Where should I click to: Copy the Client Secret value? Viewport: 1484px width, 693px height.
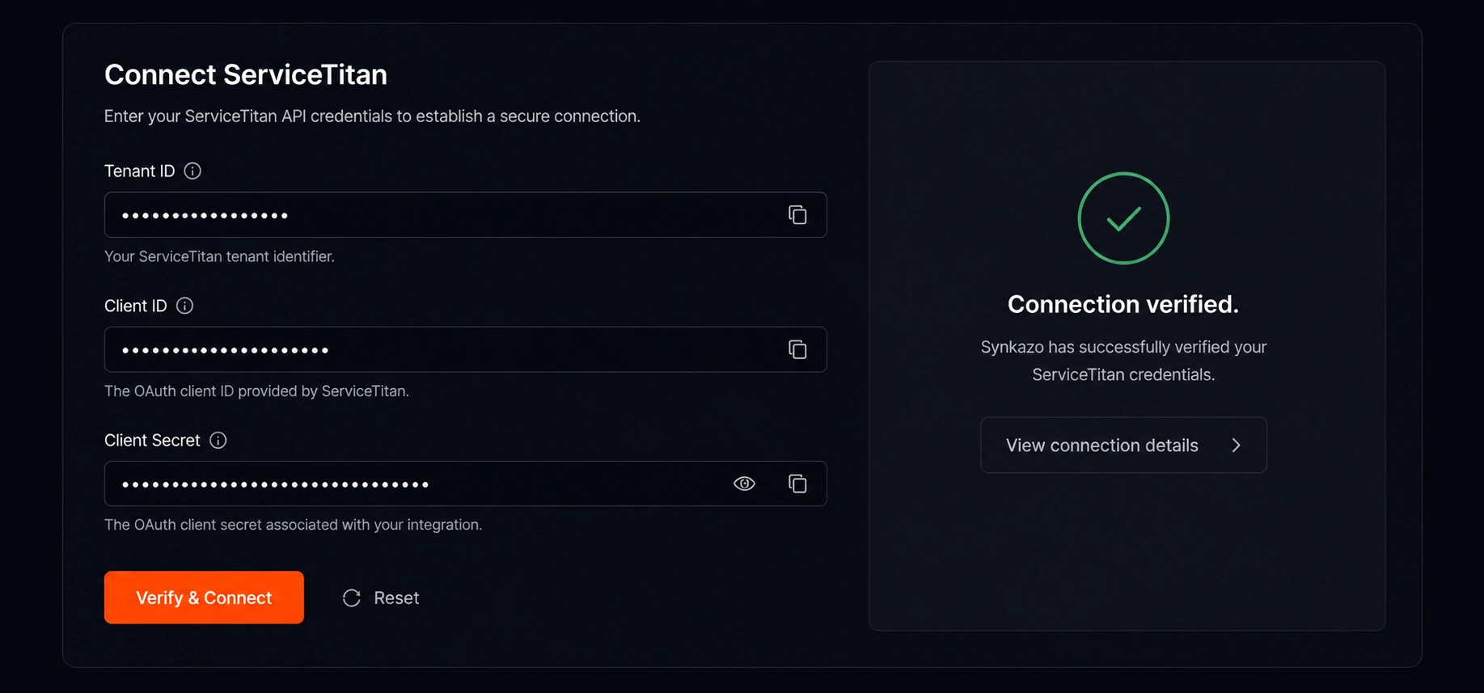pyautogui.click(x=797, y=484)
